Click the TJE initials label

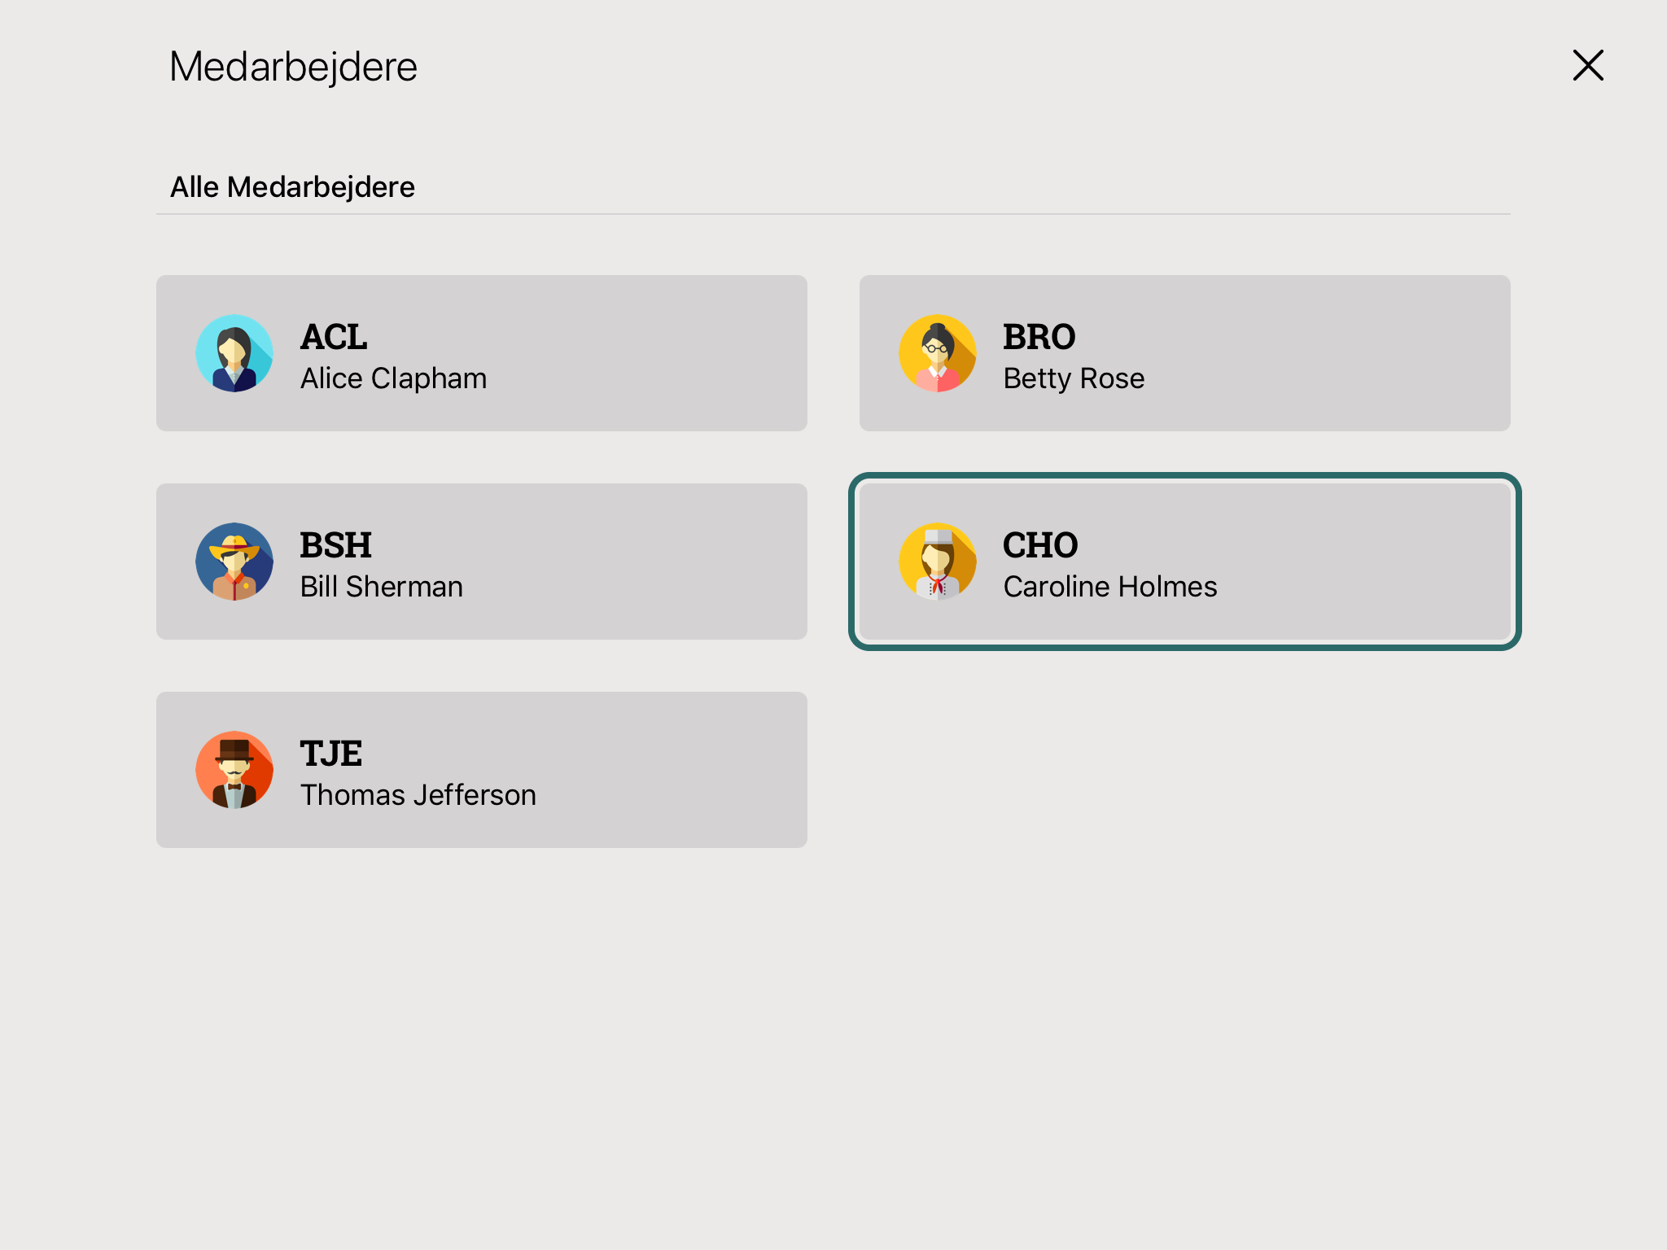pos(331,754)
